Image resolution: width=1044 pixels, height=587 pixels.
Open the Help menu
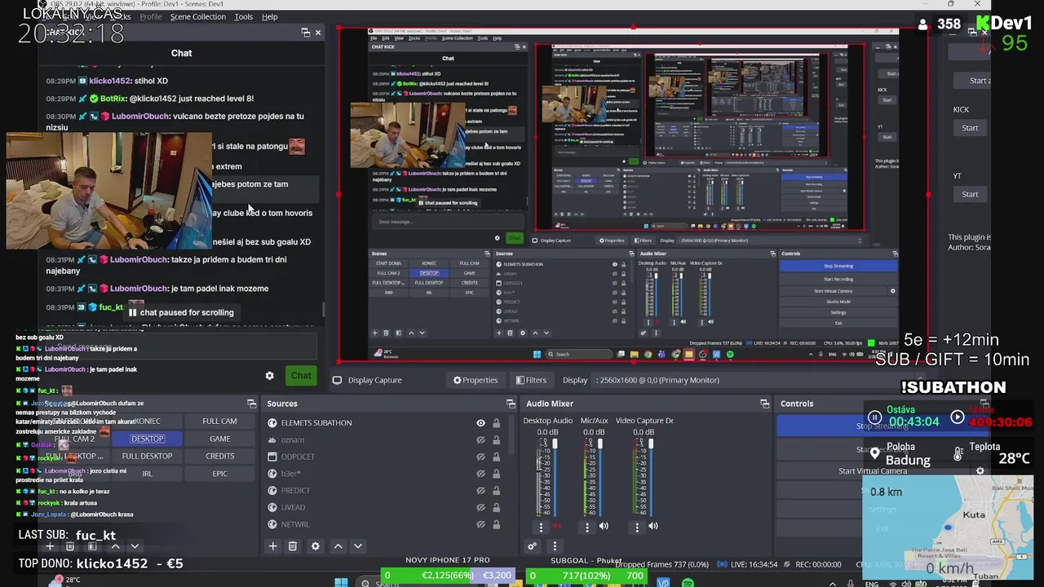[270, 16]
